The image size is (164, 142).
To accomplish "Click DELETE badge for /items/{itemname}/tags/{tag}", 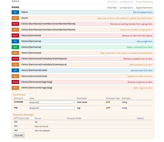I will coord(15,82).
